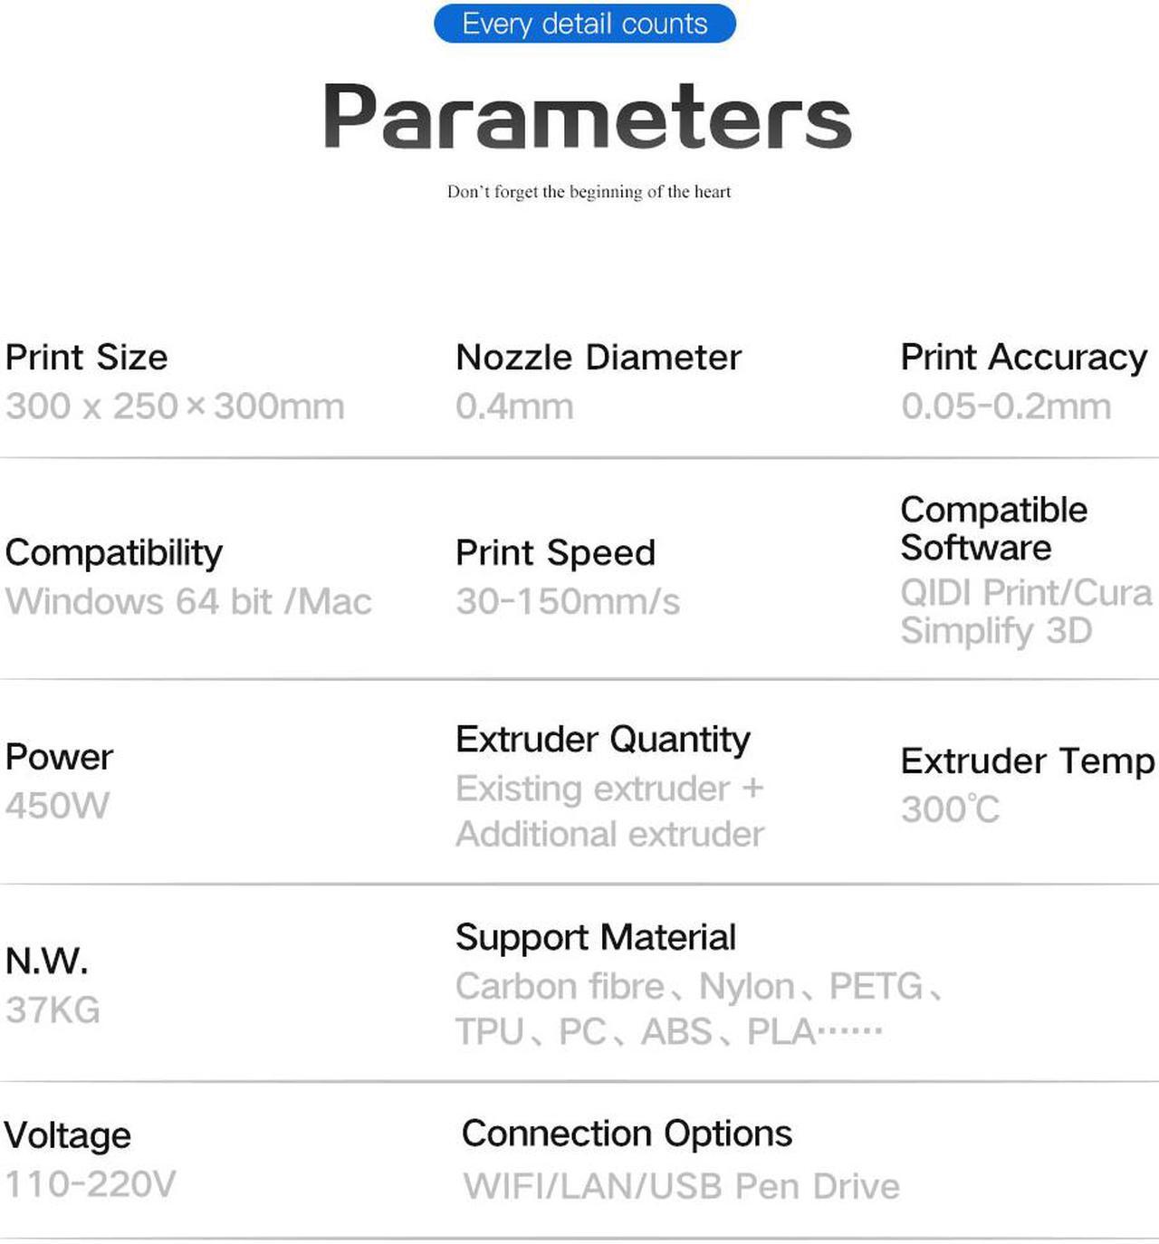Screen dimensions: 1159x1244
Task: Select the 300°C extruder temp value
Action: 950,809
